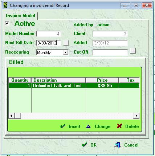Click the green checkmark icon beside OK
The height and width of the screenshot is (156, 155).
[x=85, y=145]
